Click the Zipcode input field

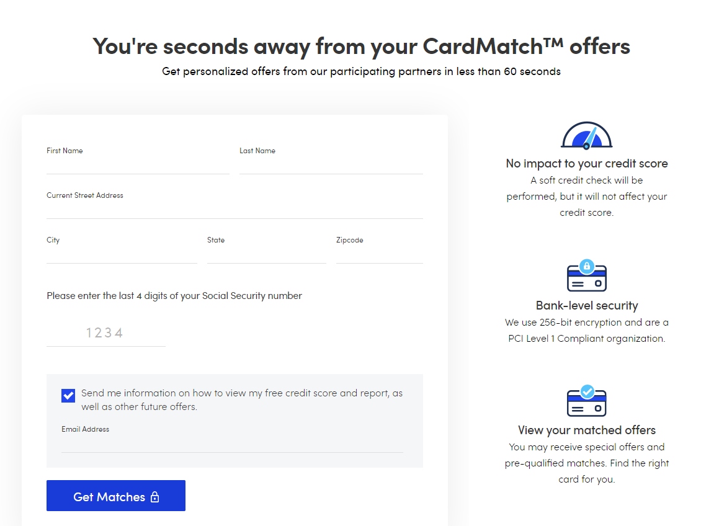[379, 254]
